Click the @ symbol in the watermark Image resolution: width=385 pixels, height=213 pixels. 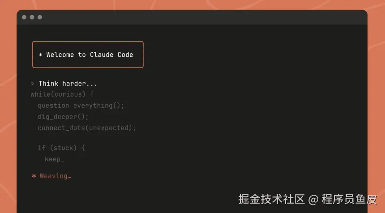(313, 199)
